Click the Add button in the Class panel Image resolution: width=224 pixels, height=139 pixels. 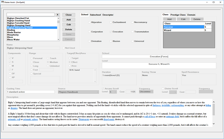pyautogui.click(x=169, y=19)
